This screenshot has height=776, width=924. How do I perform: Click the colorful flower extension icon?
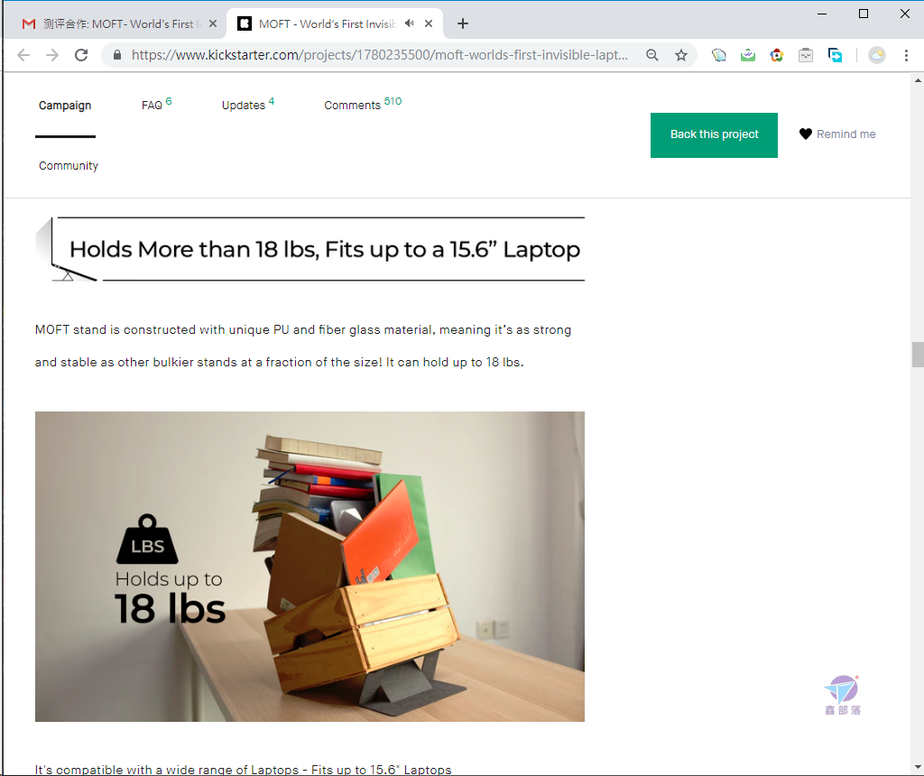(x=777, y=55)
